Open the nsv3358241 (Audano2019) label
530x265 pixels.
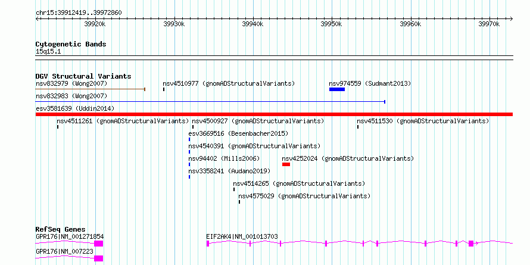tap(229, 171)
